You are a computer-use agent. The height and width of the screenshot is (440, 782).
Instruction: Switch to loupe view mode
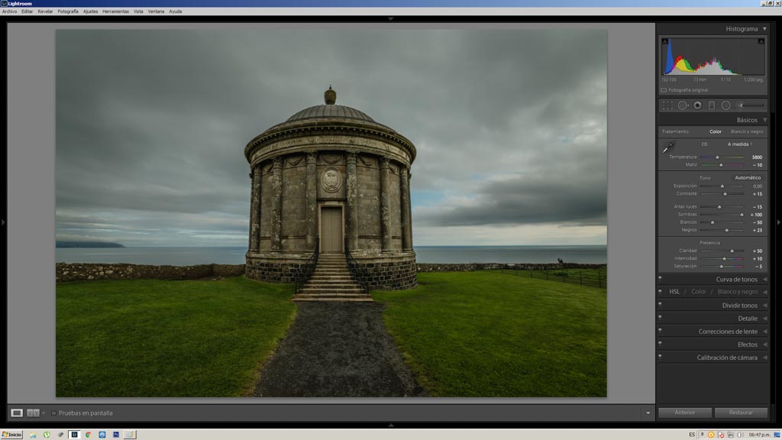point(17,413)
